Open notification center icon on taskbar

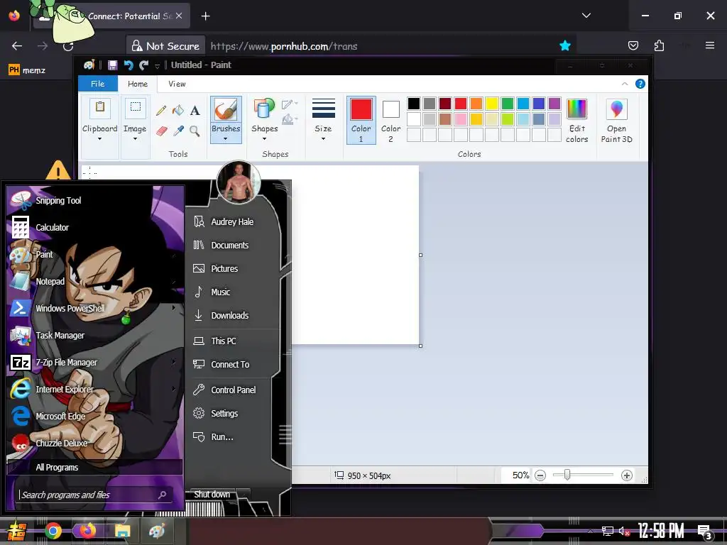pos(704,532)
